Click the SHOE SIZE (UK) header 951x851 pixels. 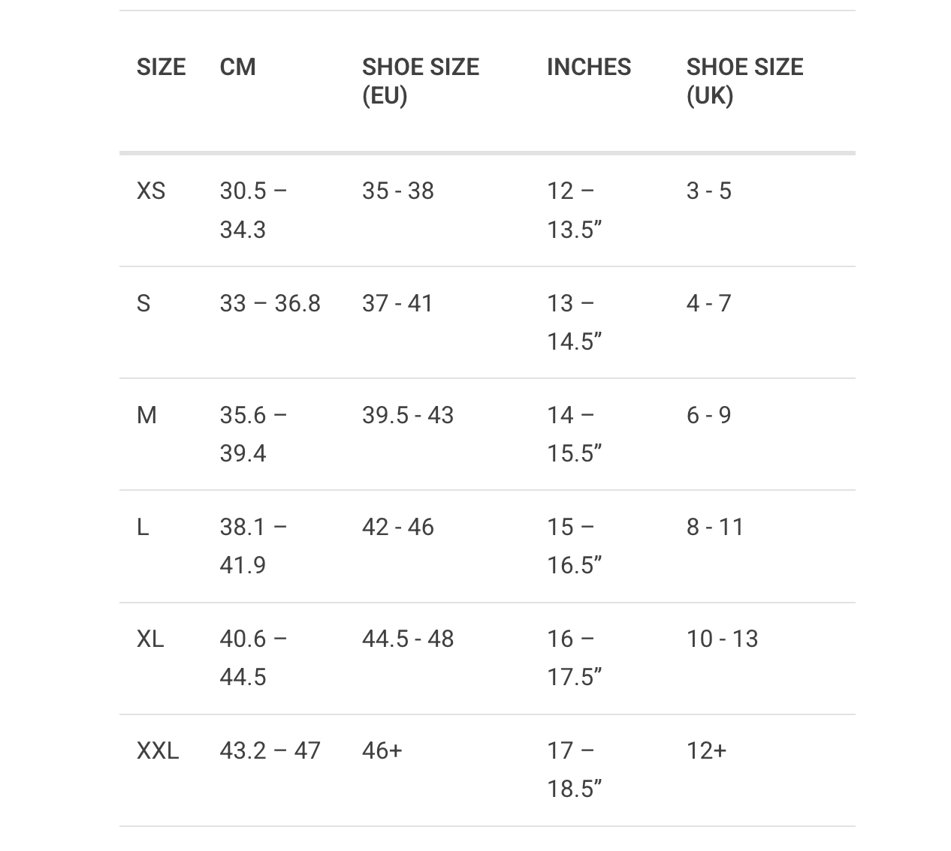coord(744,81)
